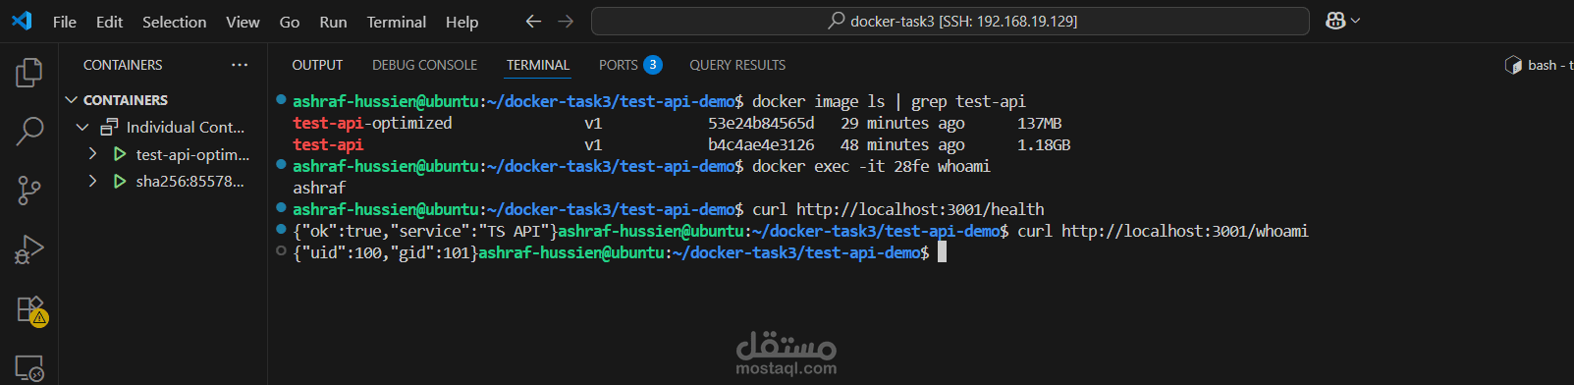The width and height of the screenshot is (1574, 385).
Task: Switch to the DEBUG CONSOLE tab
Action: pos(424,65)
